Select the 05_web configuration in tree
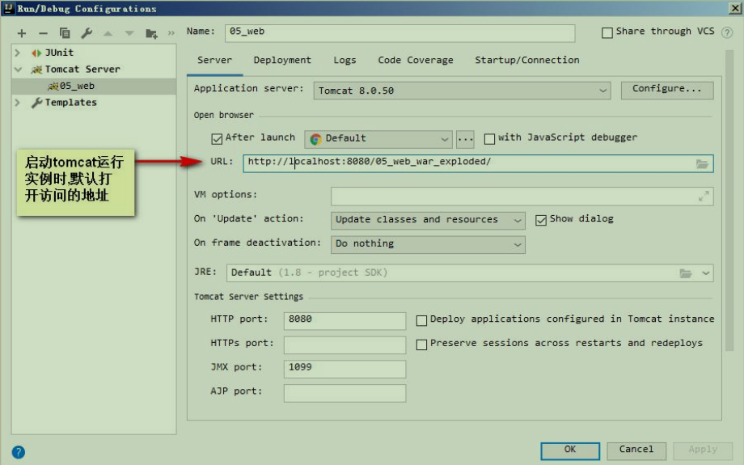Screen dimensions: 744x465 [x=94, y=86]
